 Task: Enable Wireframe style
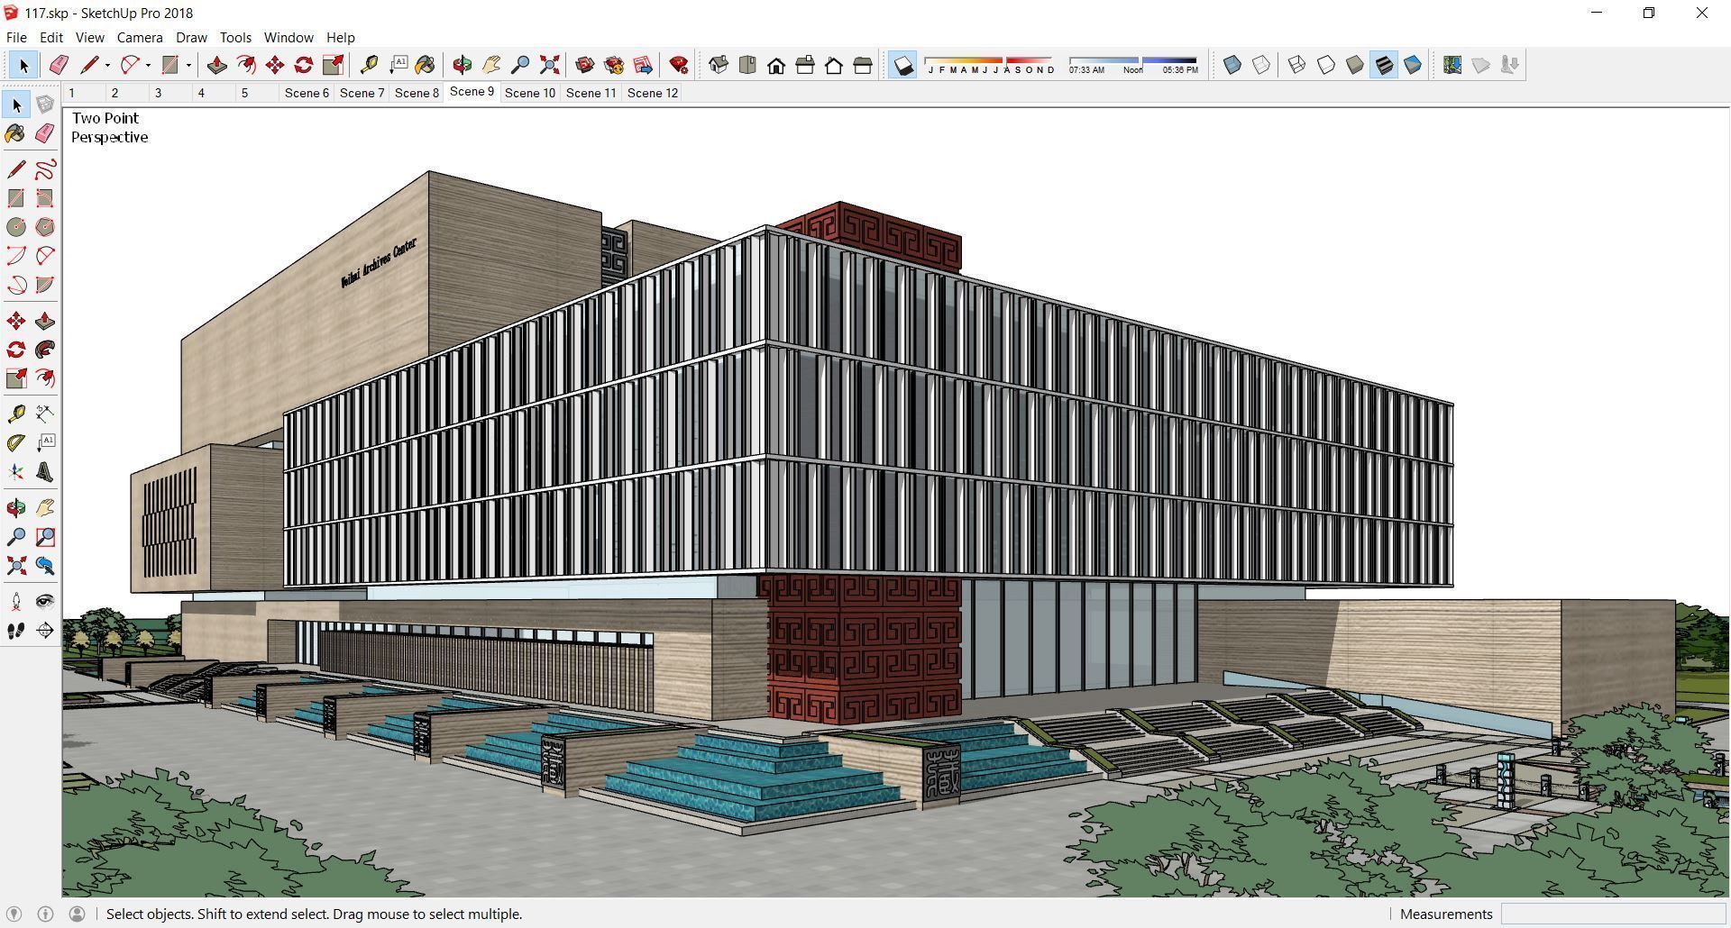click(x=1297, y=65)
